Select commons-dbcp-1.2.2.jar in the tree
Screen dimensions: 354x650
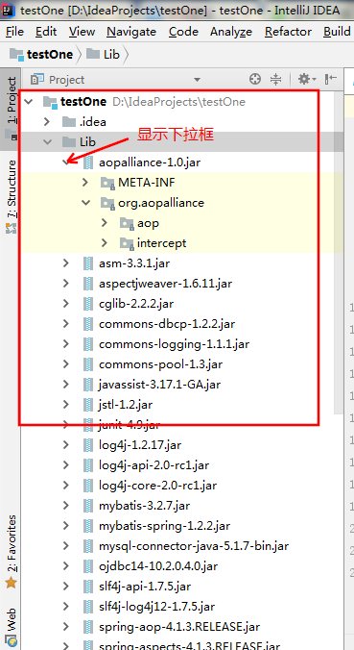[x=167, y=324]
